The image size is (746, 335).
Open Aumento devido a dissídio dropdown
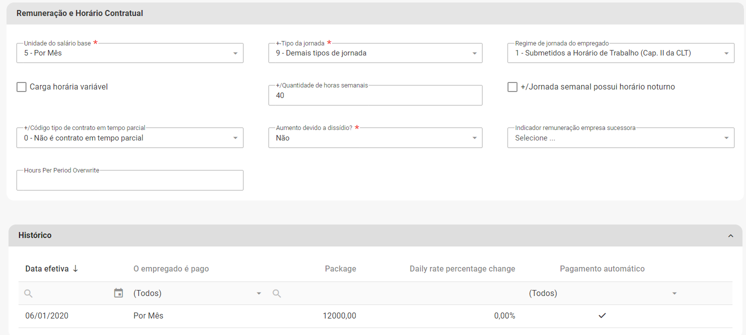point(375,138)
